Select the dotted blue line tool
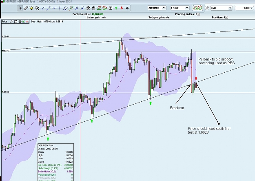This screenshot has width=255, height=181. tap(77, 8)
